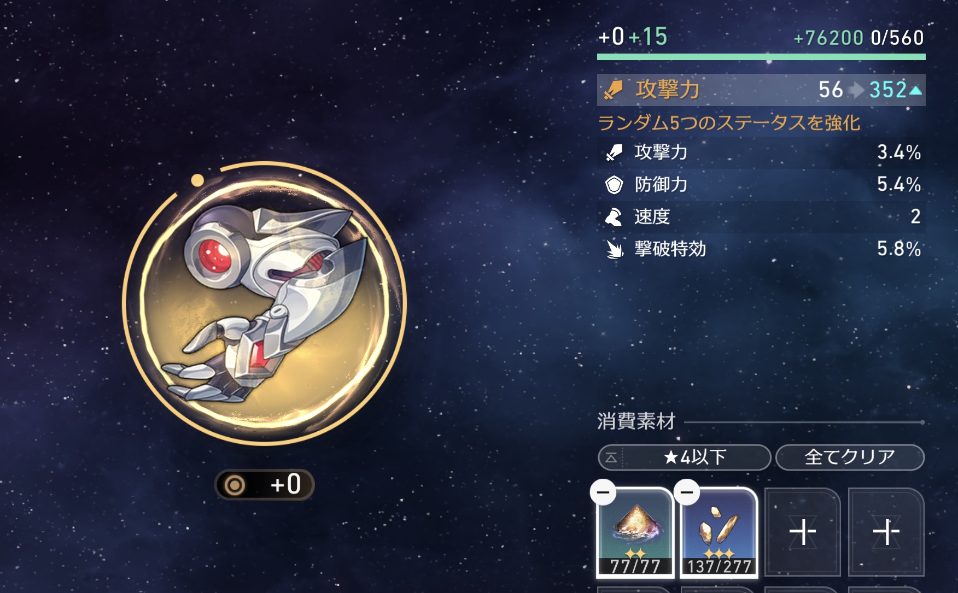Click the break effect icon beside 撃破特効
Viewport: 958px width, 593px height.
click(x=615, y=249)
